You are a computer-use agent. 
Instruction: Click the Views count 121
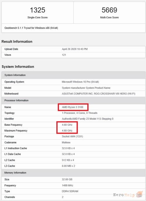coord(64,55)
